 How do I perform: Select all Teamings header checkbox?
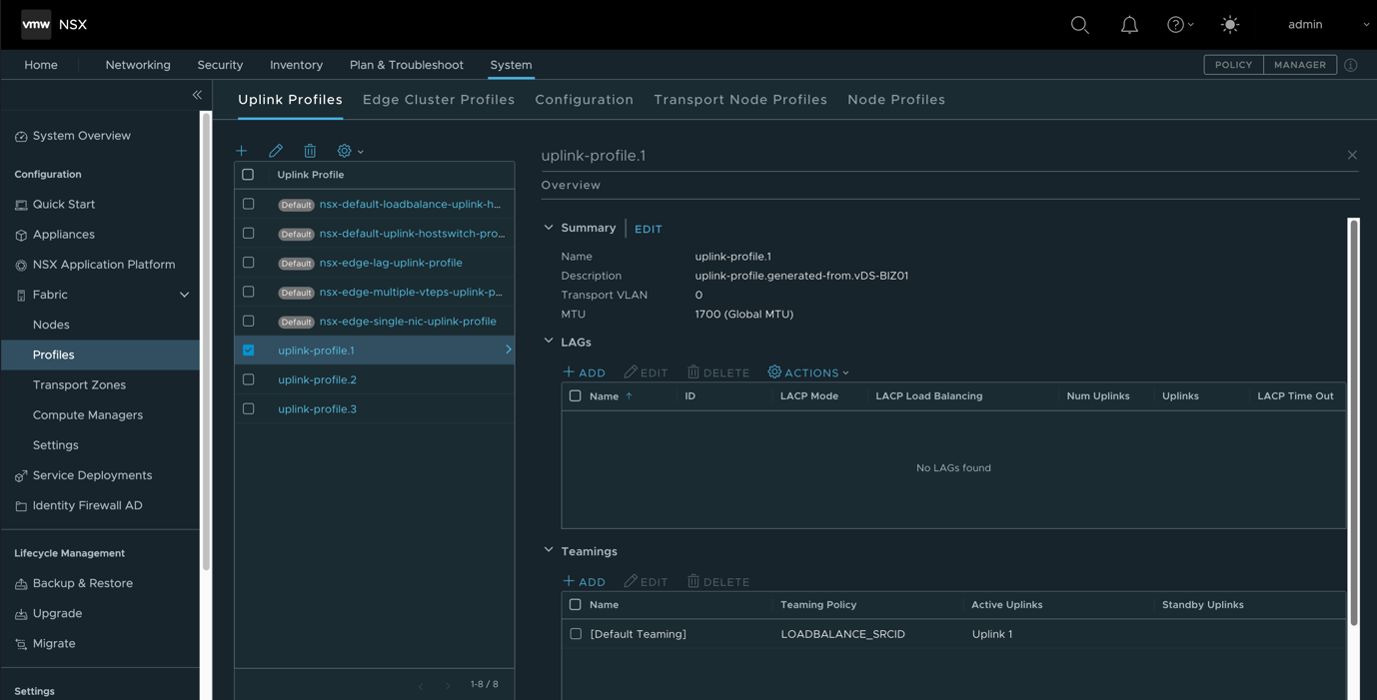[575, 605]
